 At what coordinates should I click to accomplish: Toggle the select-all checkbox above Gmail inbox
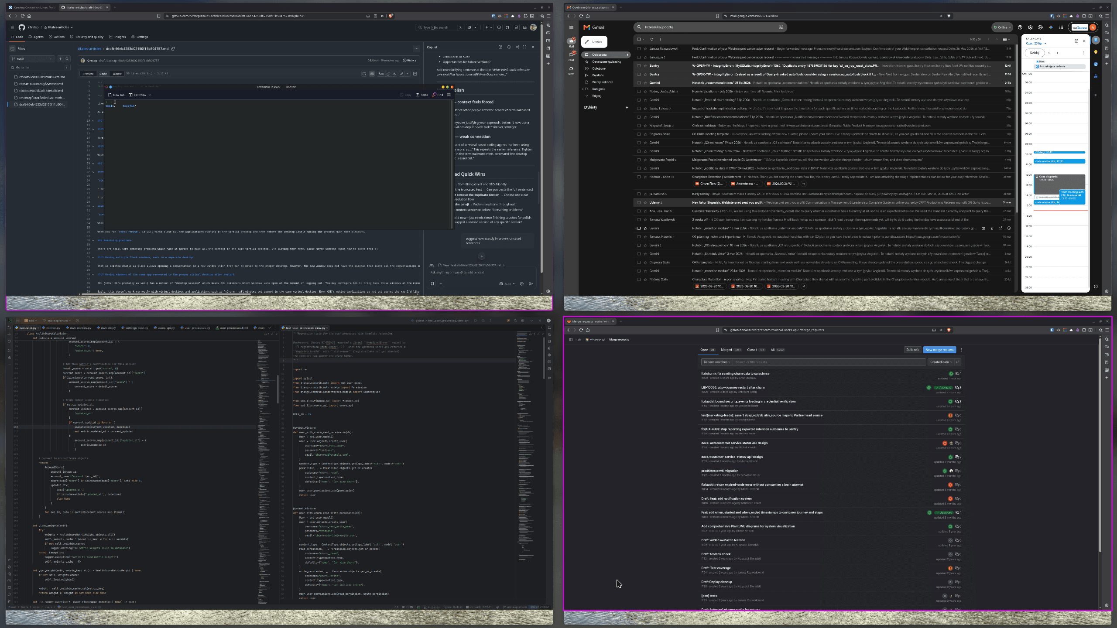pyautogui.click(x=639, y=39)
